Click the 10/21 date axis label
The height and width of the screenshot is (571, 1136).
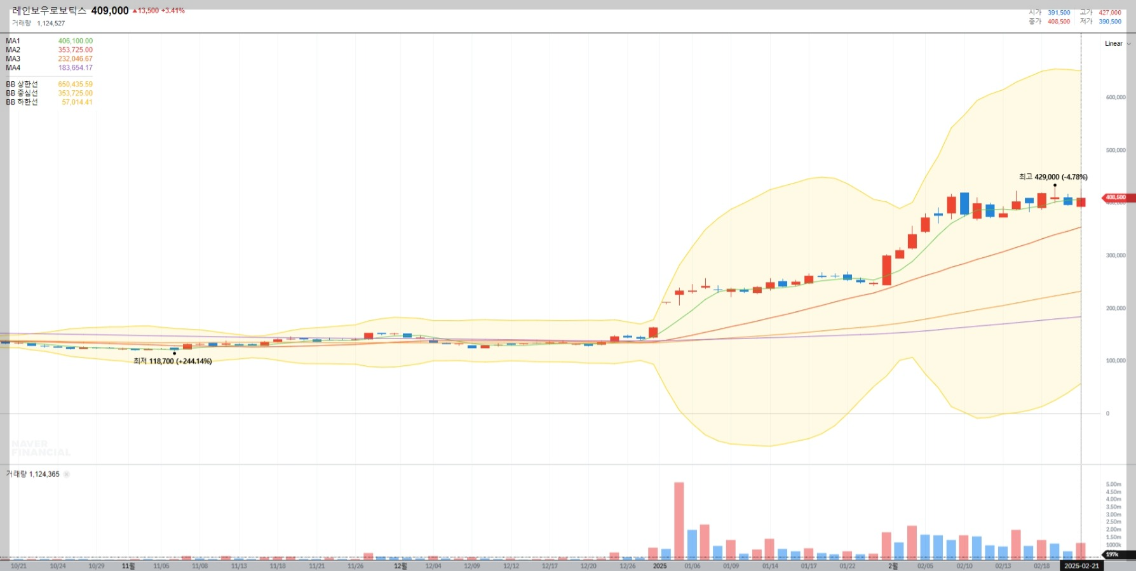19,566
